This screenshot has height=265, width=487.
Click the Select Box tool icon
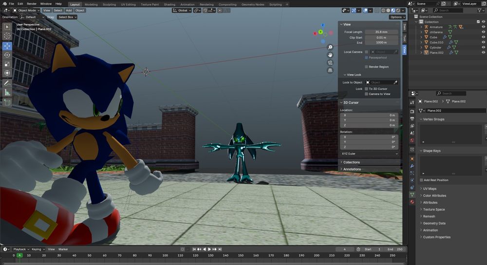[x=7, y=27]
